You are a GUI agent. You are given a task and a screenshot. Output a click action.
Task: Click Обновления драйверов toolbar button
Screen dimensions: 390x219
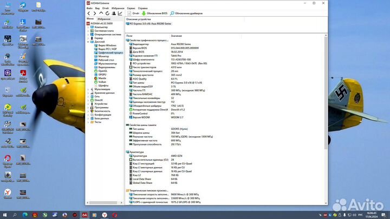[x=186, y=14]
